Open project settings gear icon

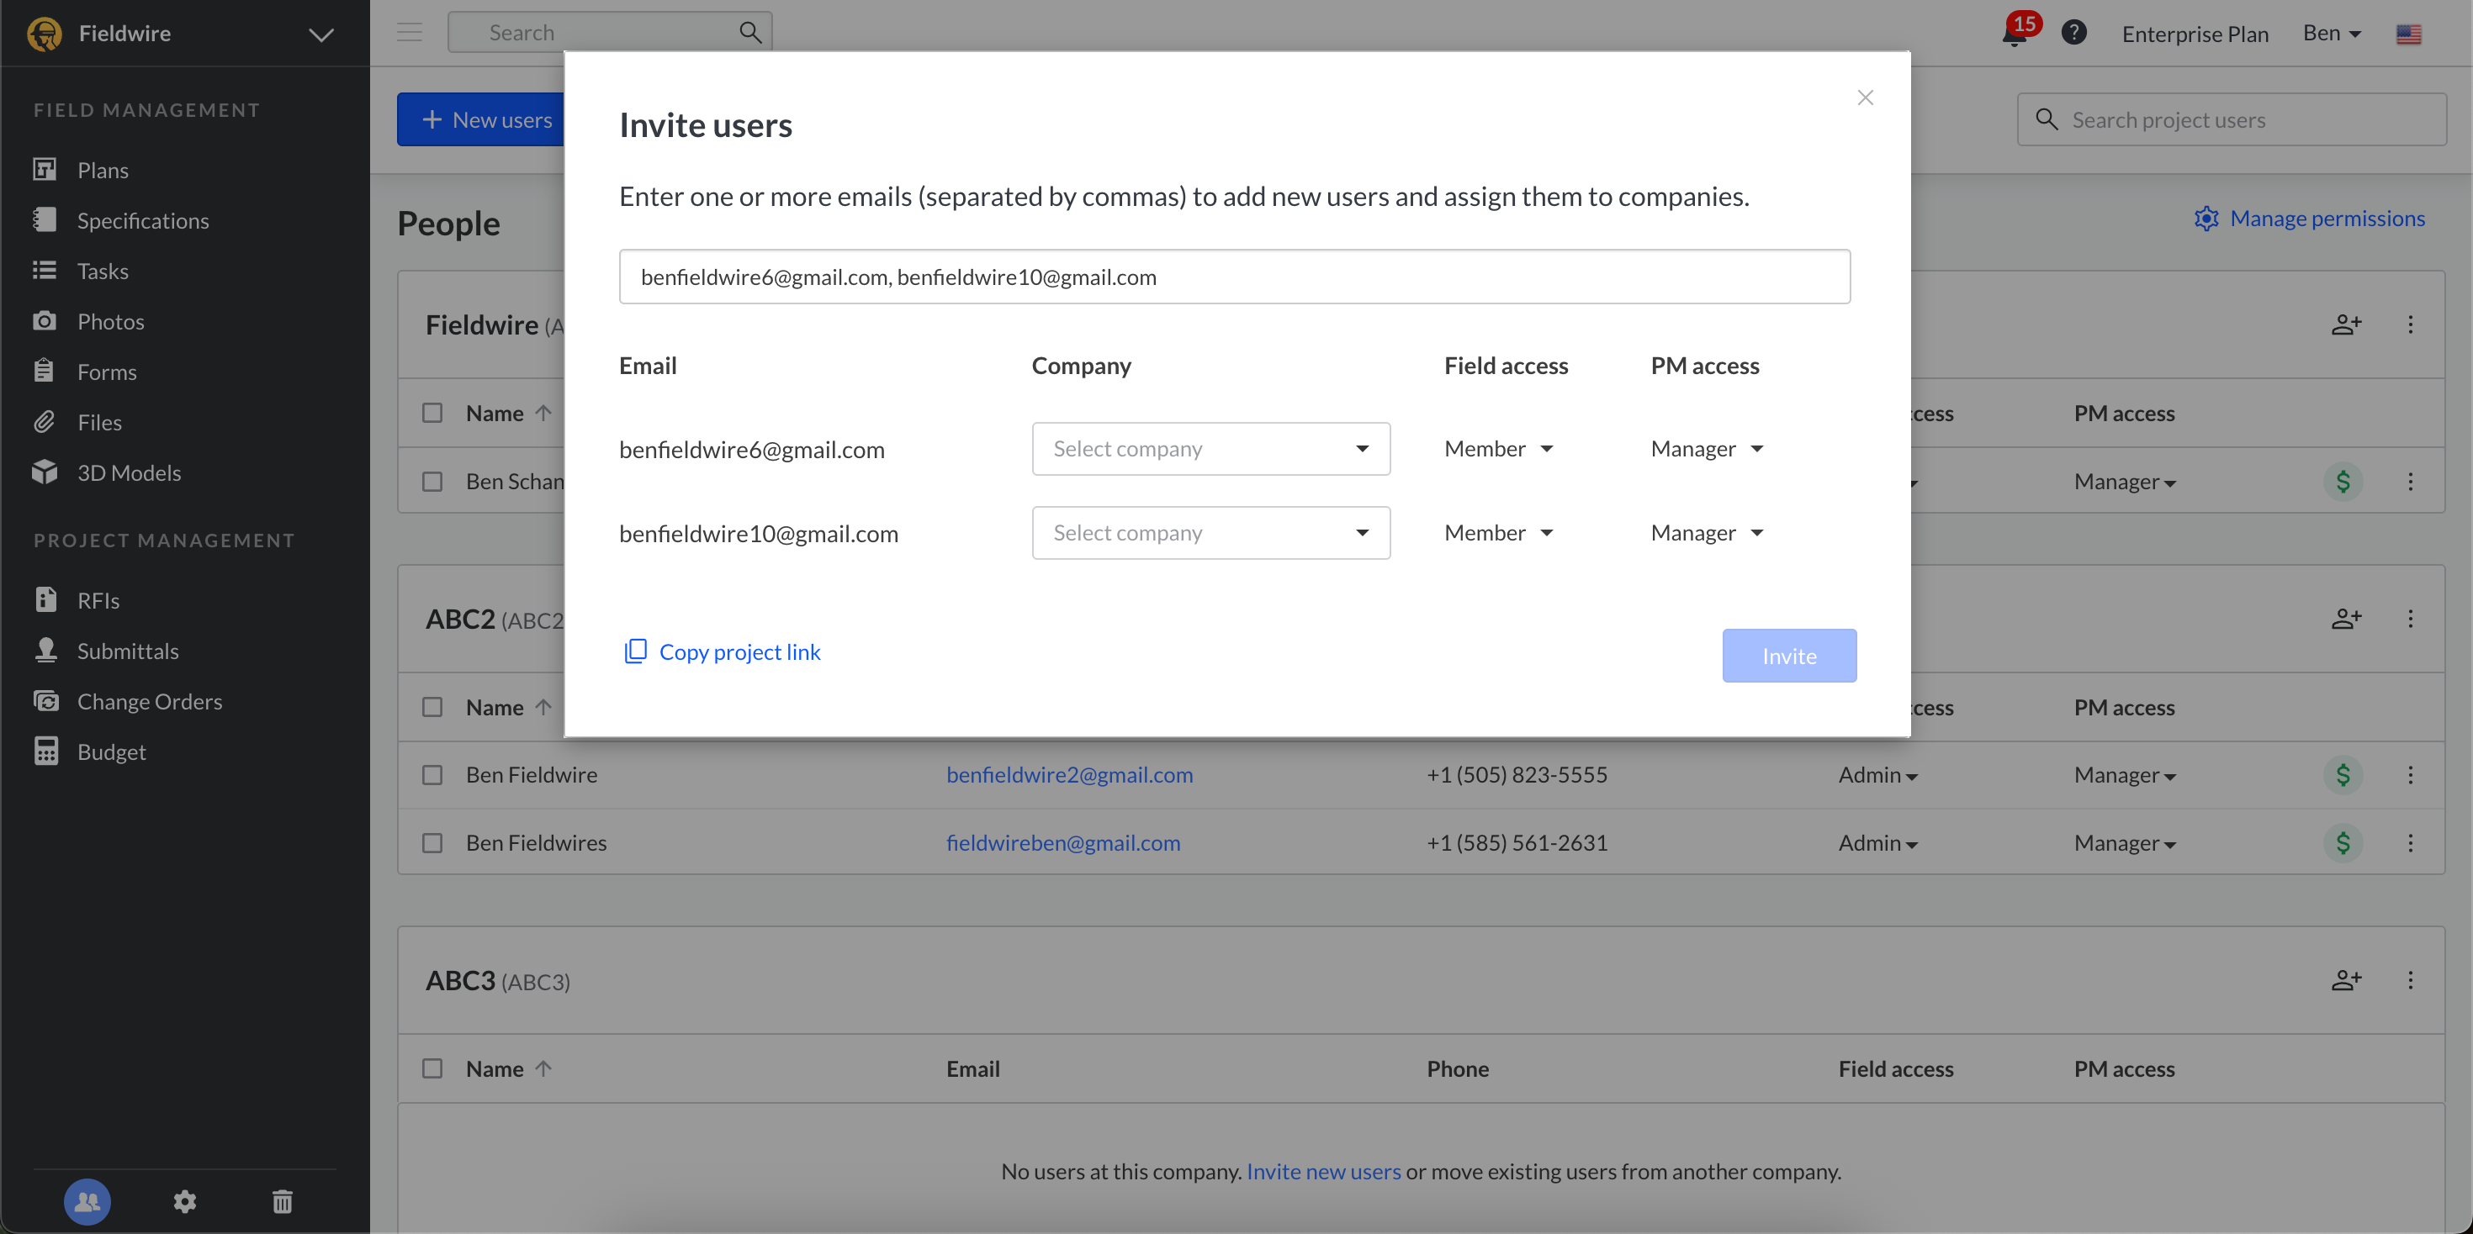pyautogui.click(x=184, y=1201)
